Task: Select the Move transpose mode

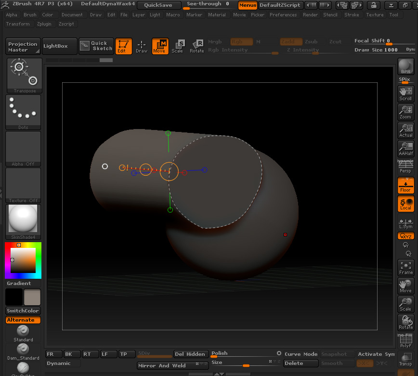Action: (160, 46)
